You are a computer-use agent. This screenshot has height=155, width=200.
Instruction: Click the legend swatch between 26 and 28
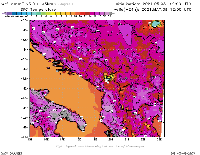click(97, 13)
